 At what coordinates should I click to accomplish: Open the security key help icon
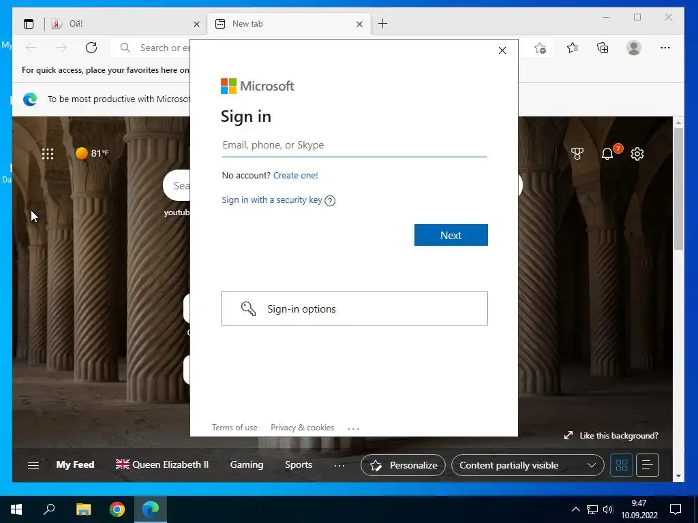pos(330,201)
